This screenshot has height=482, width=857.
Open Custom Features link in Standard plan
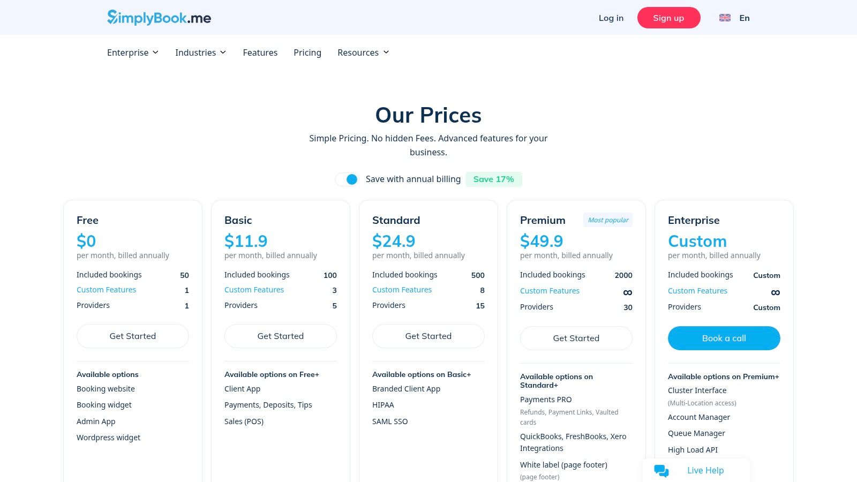(402, 290)
